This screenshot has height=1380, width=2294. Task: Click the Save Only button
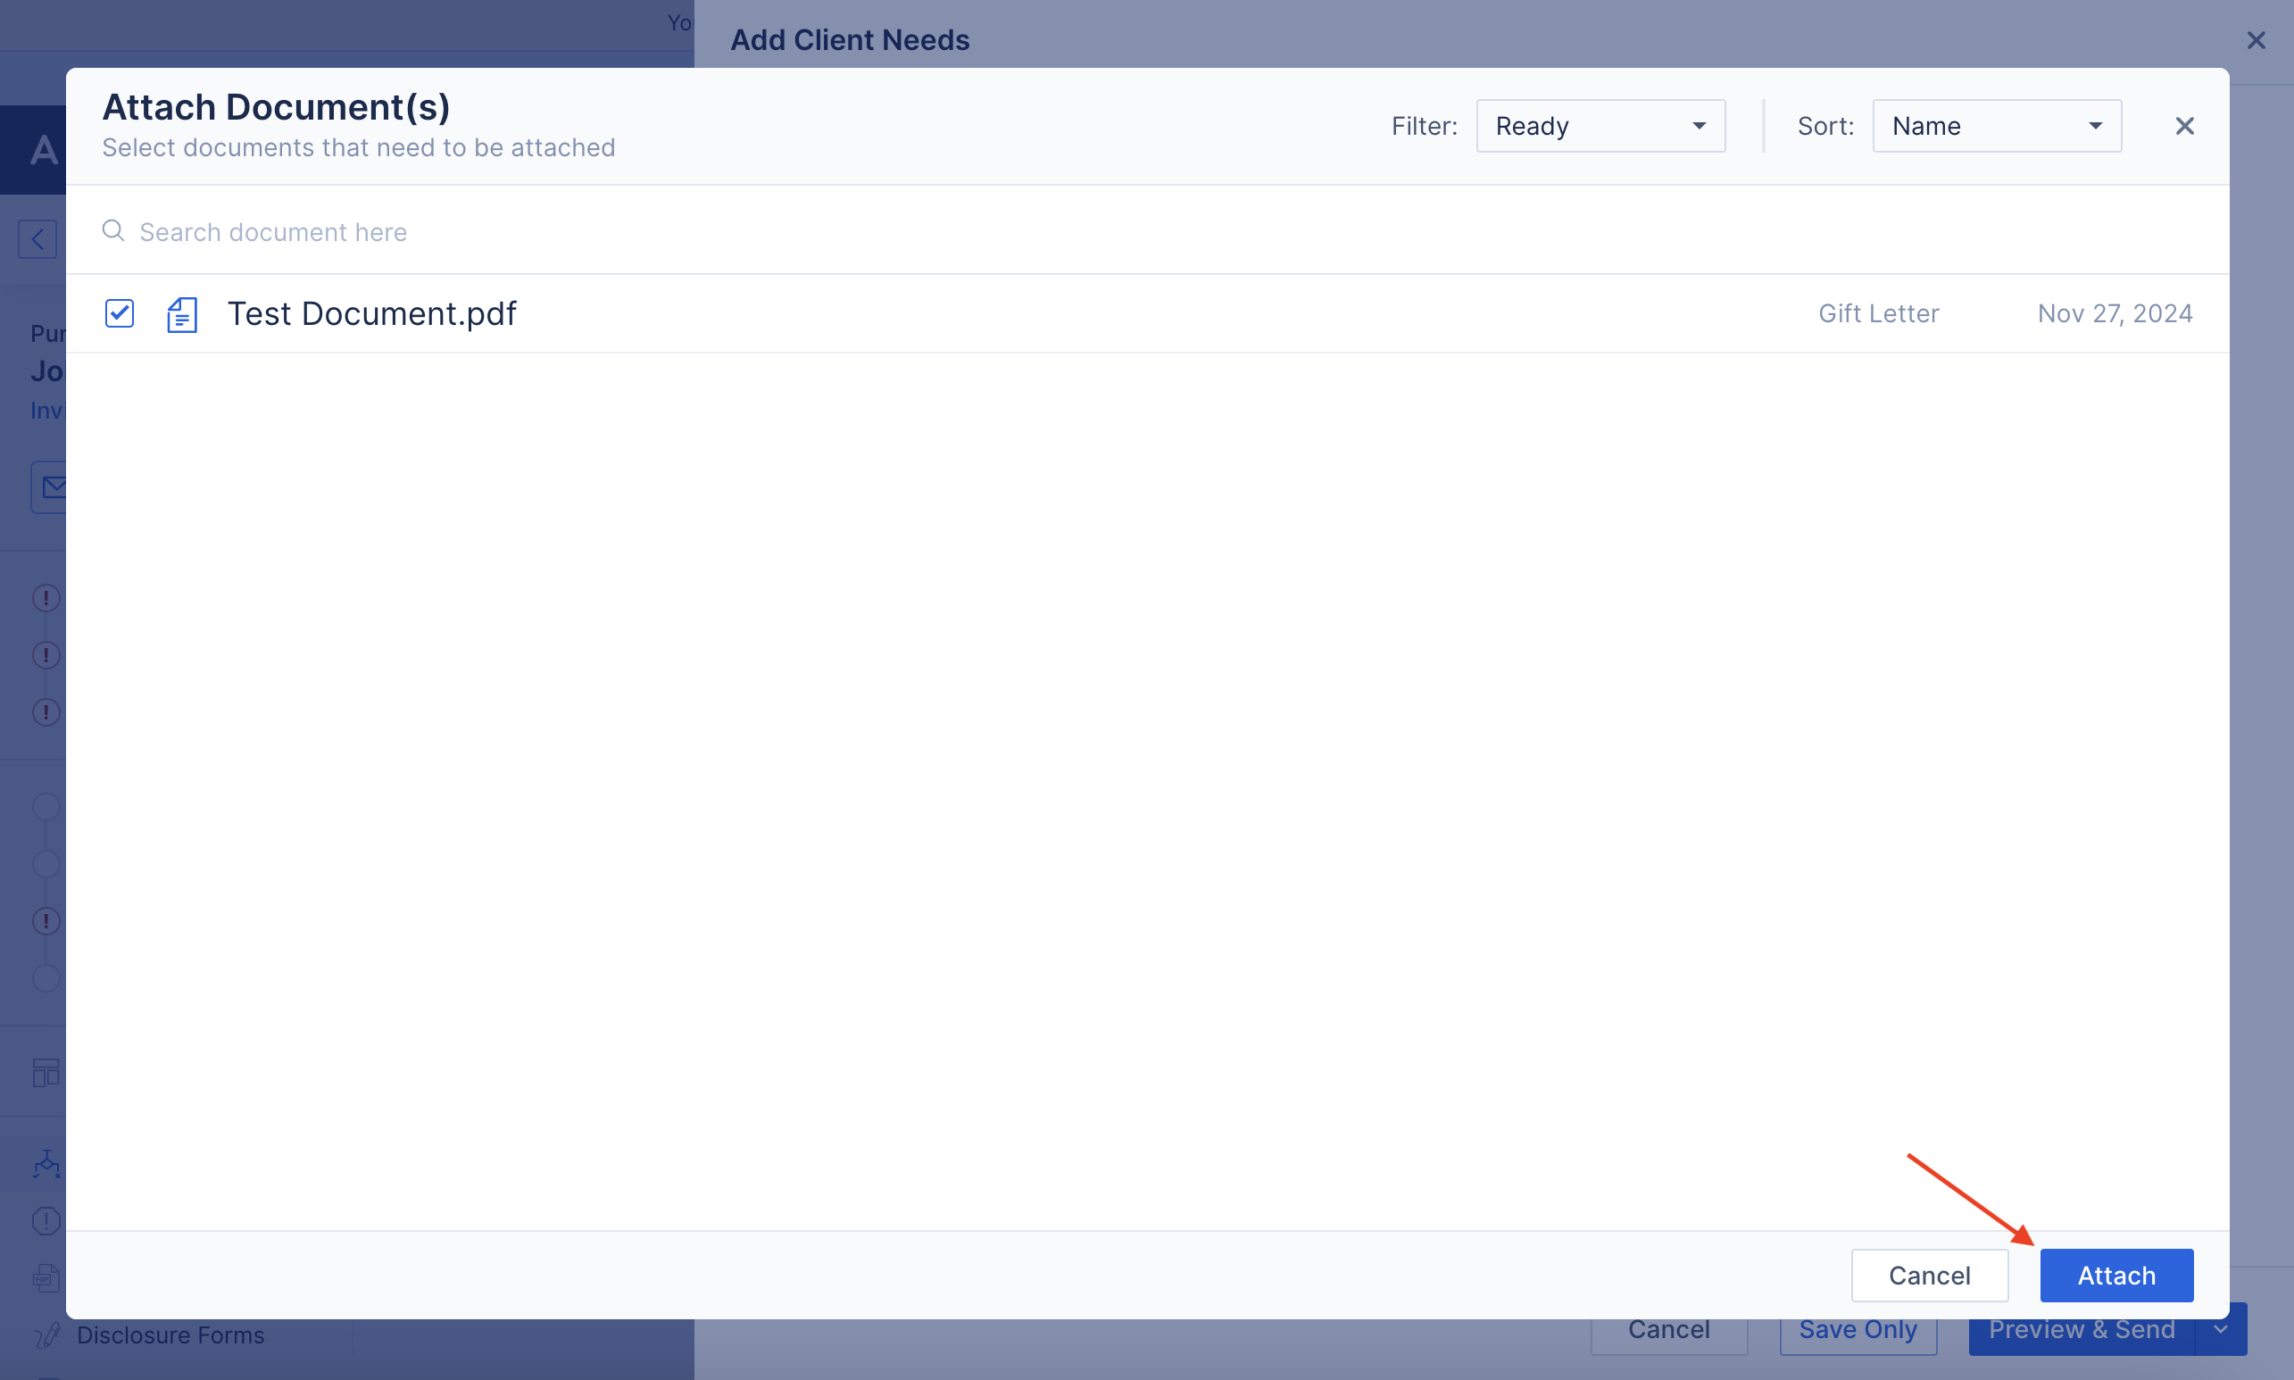(x=1857, y=1331)
